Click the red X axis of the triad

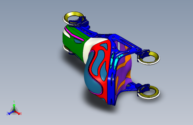click(17, 113)
